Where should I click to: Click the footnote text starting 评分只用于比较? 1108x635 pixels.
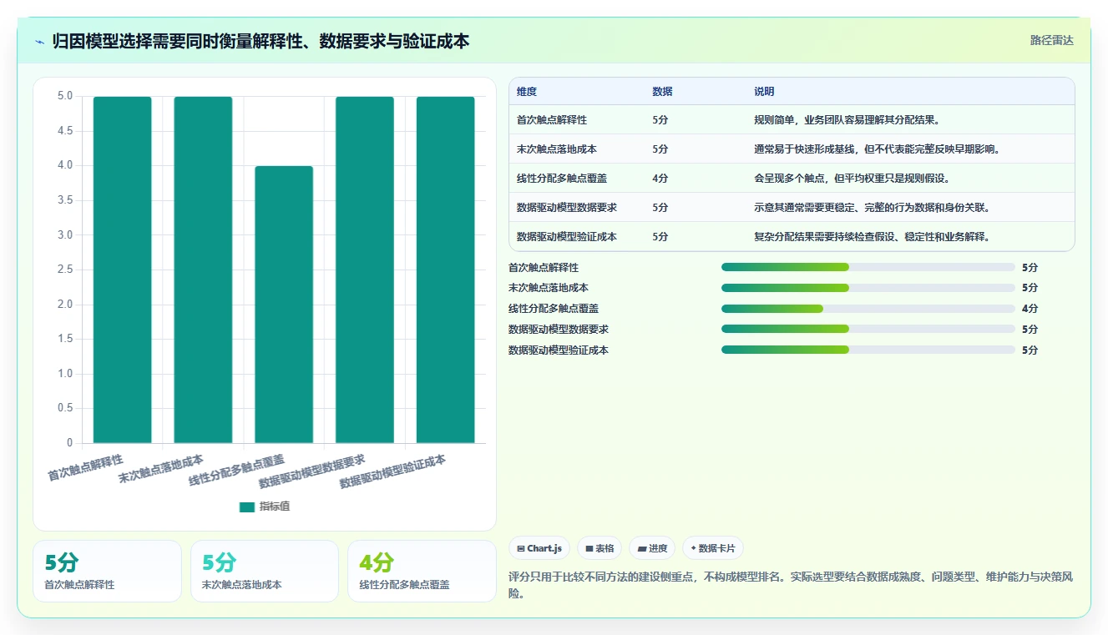point(791,585)
